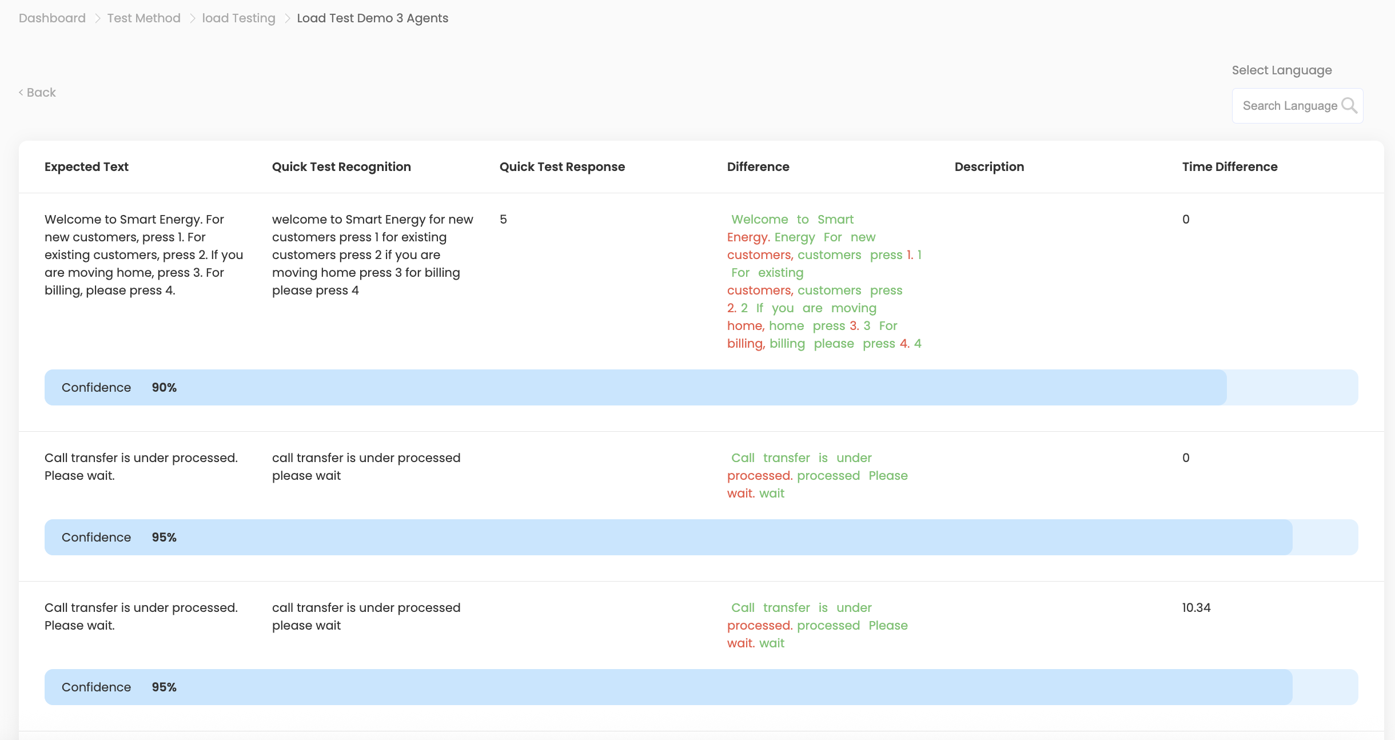Click the back arrow chevron icon
This screenshot has height=740, width=1395.
(21, 93)
